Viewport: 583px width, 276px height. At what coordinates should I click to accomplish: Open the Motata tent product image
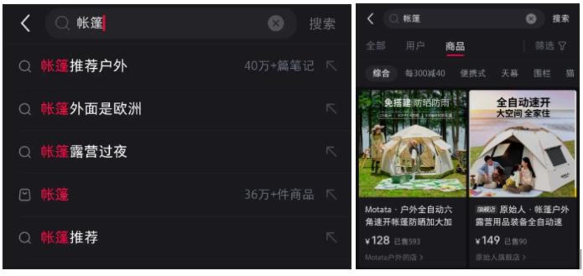(412, 144)
